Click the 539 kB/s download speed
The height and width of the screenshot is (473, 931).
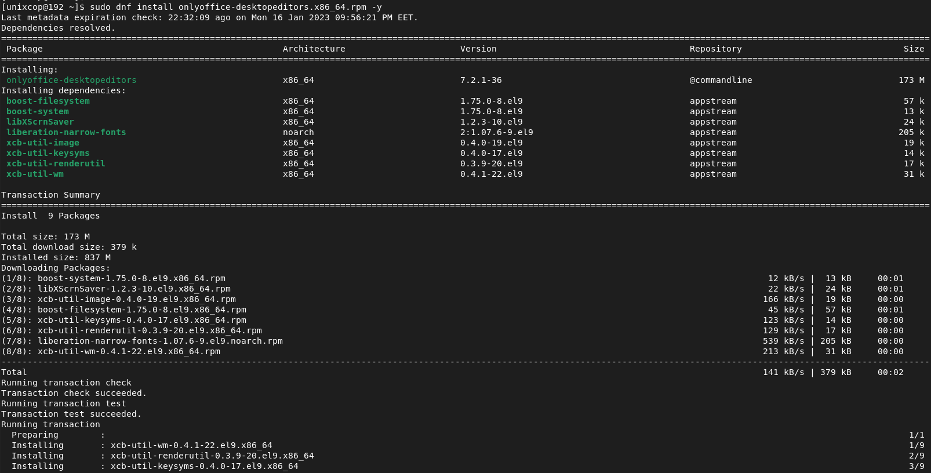click(x=784, y=341)
